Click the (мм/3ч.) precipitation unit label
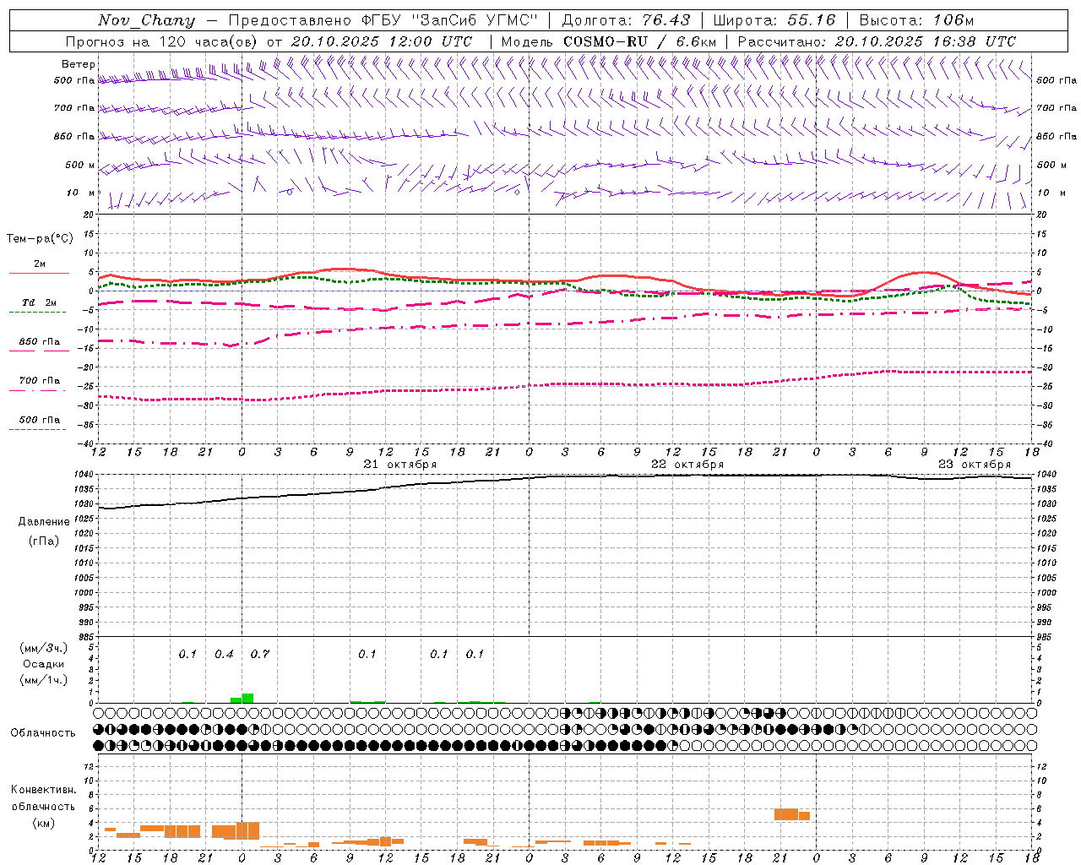Image resolution: width=1081 pixels, height=865 pixels. pos(44,649)
